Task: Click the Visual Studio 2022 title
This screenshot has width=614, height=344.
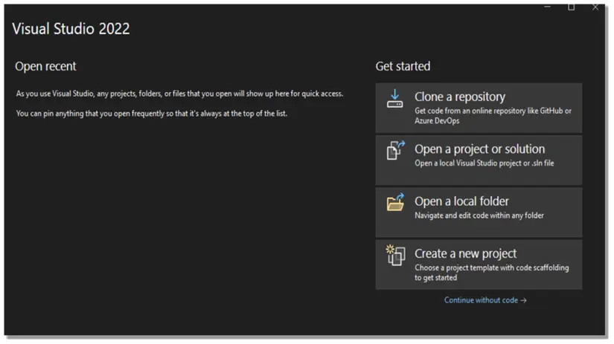Action: (71, 29)
